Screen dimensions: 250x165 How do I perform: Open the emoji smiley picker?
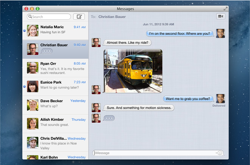tap(220, 153)
